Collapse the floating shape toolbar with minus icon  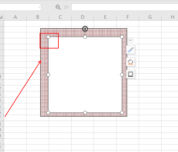pos(131,40)
